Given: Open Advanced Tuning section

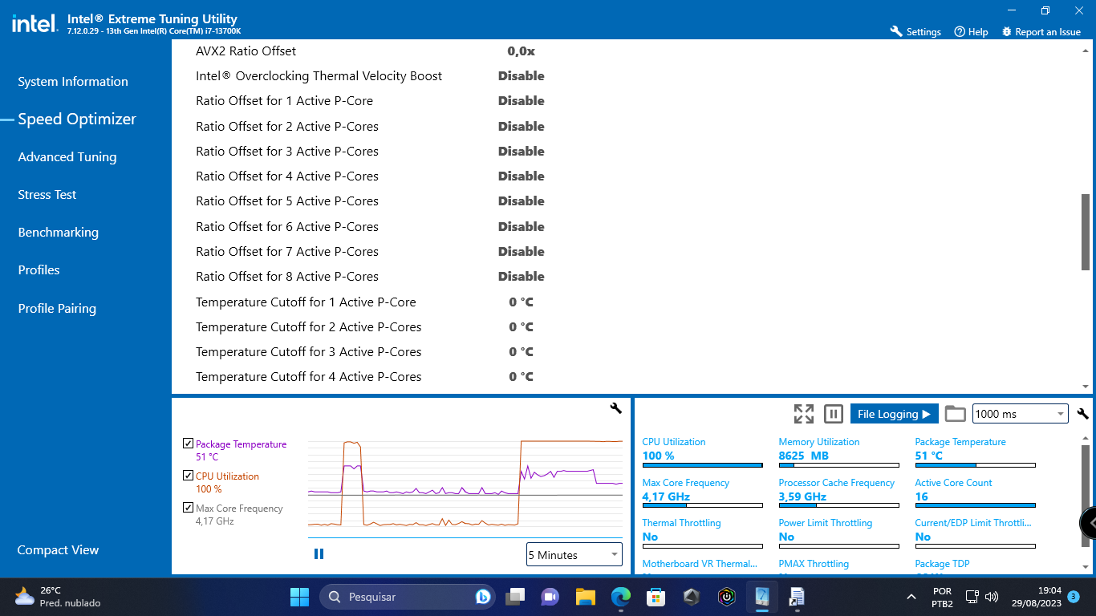Looking at the screenshot, I should click(67, 156).
